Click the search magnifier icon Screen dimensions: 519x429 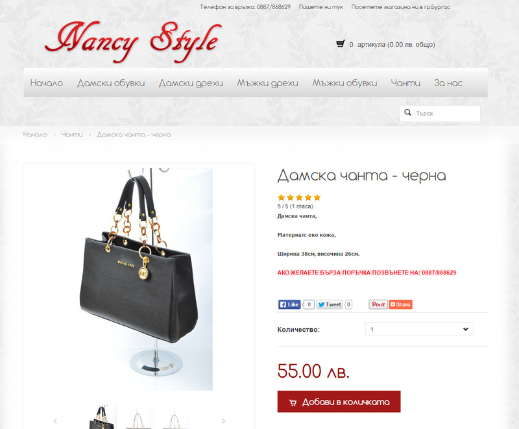[x=408, y=112]
